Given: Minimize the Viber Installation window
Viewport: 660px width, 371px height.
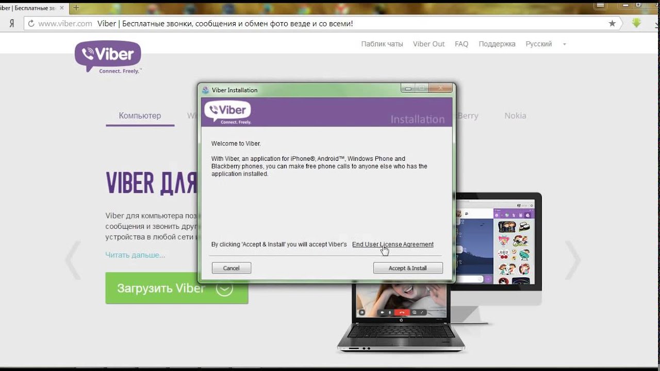Looking at the screenshot, I should pos(408,89).
